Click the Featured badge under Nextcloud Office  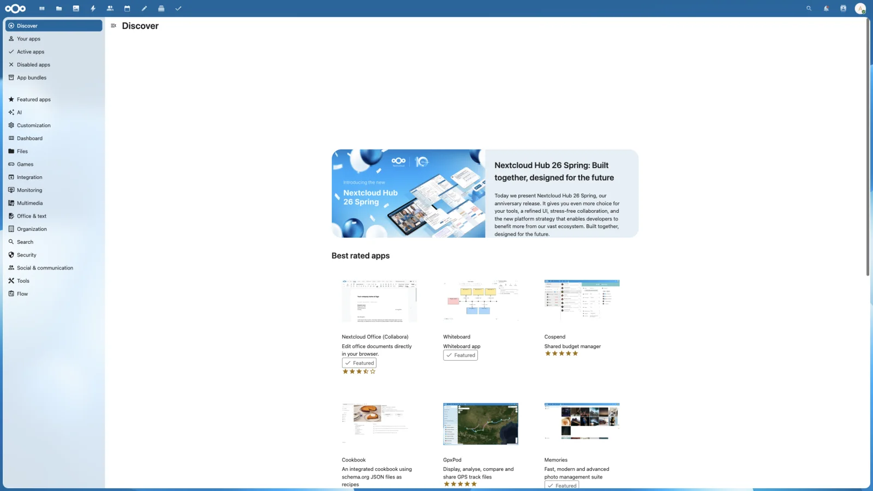click(x=359, y=363)
